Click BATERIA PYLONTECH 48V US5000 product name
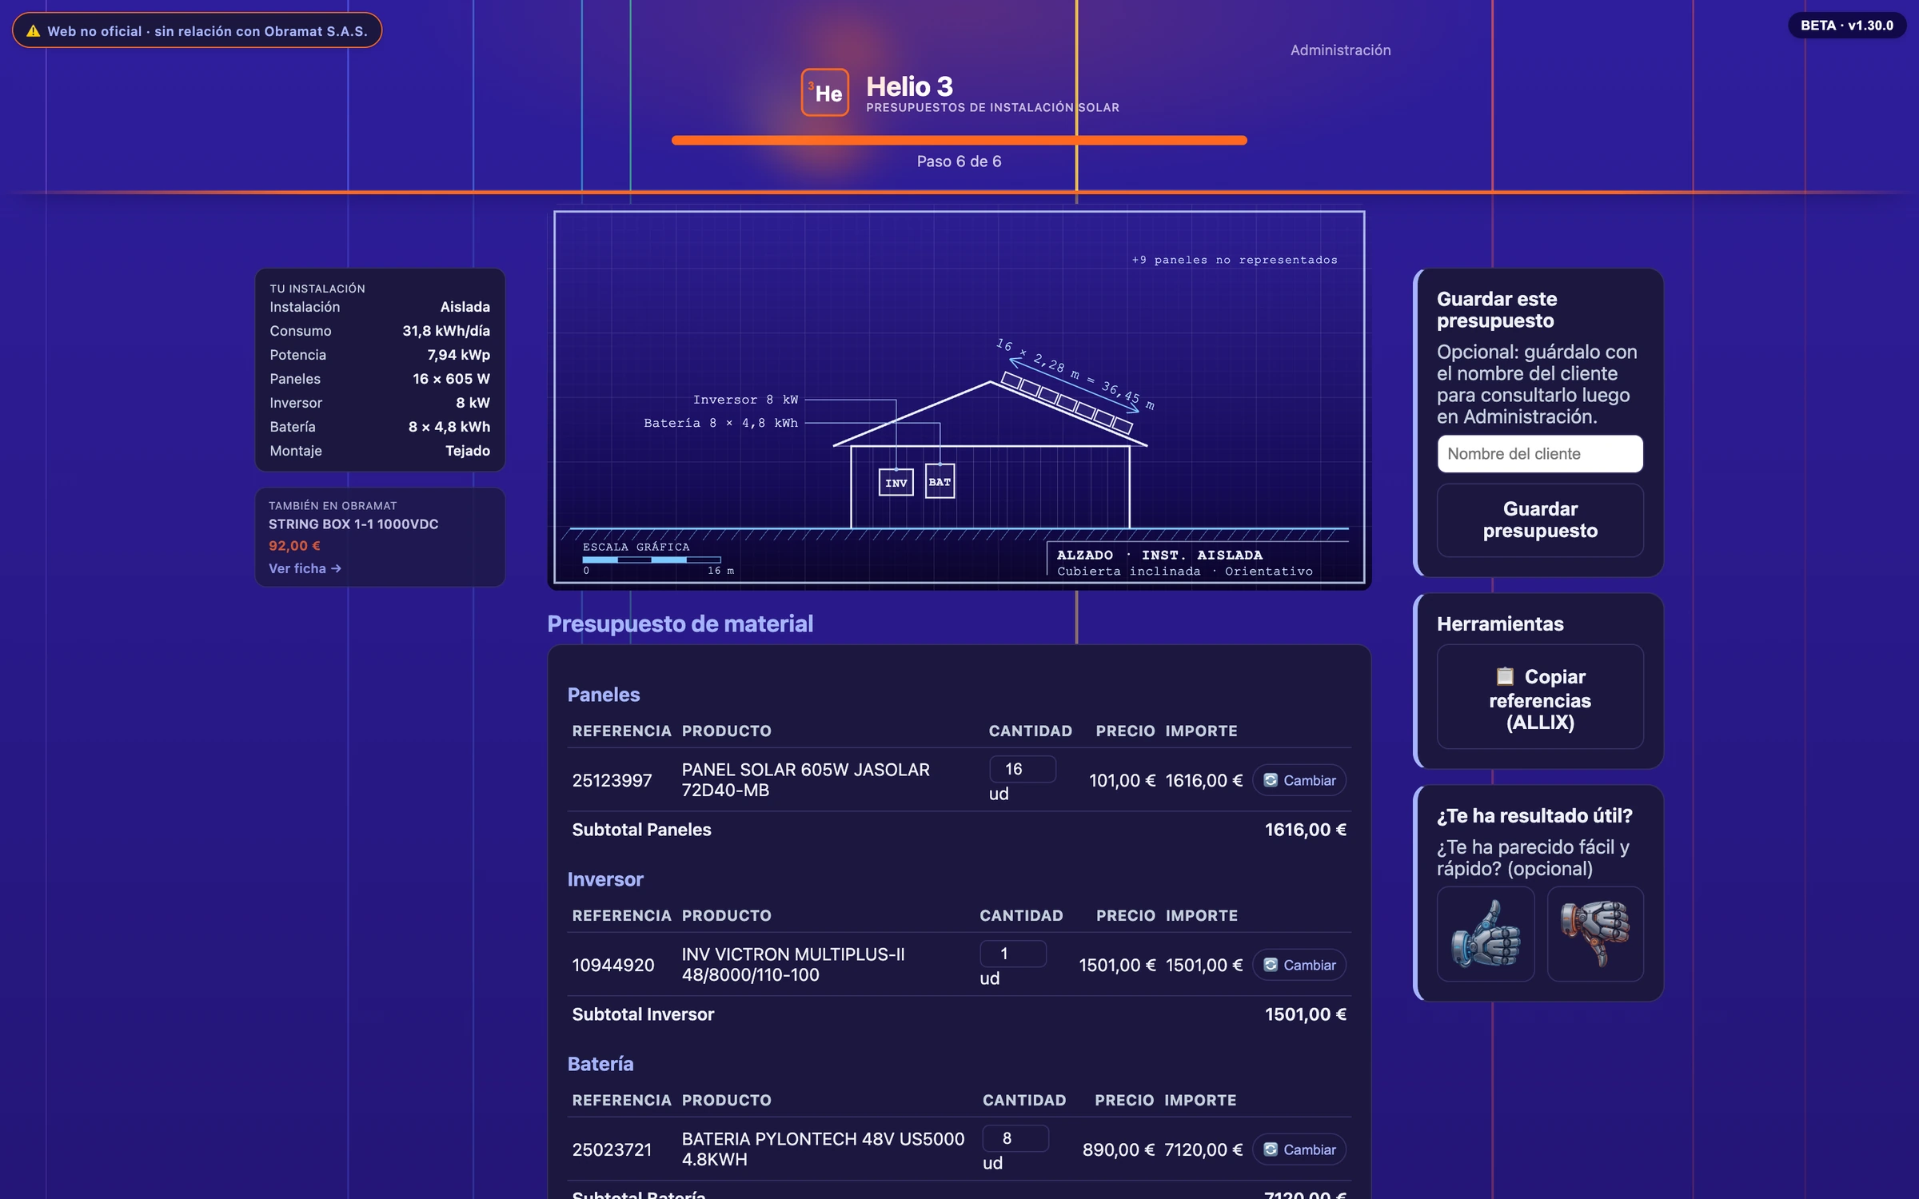Image resolution: width=1919 pixels, height=1199 pixels. tap(824, 1149)
